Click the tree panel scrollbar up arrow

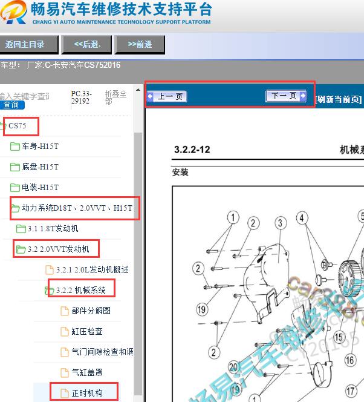coord(138,90)
